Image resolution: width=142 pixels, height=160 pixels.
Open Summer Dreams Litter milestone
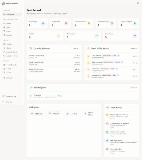click(x=54, y=57)
